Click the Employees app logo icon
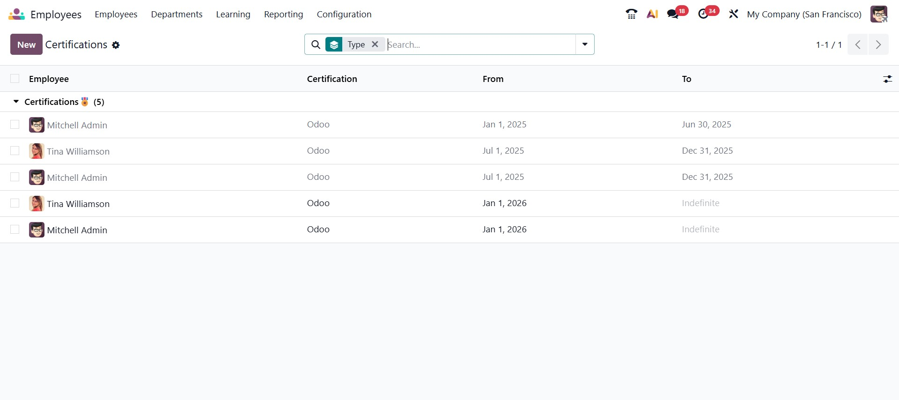 [16, 15]
